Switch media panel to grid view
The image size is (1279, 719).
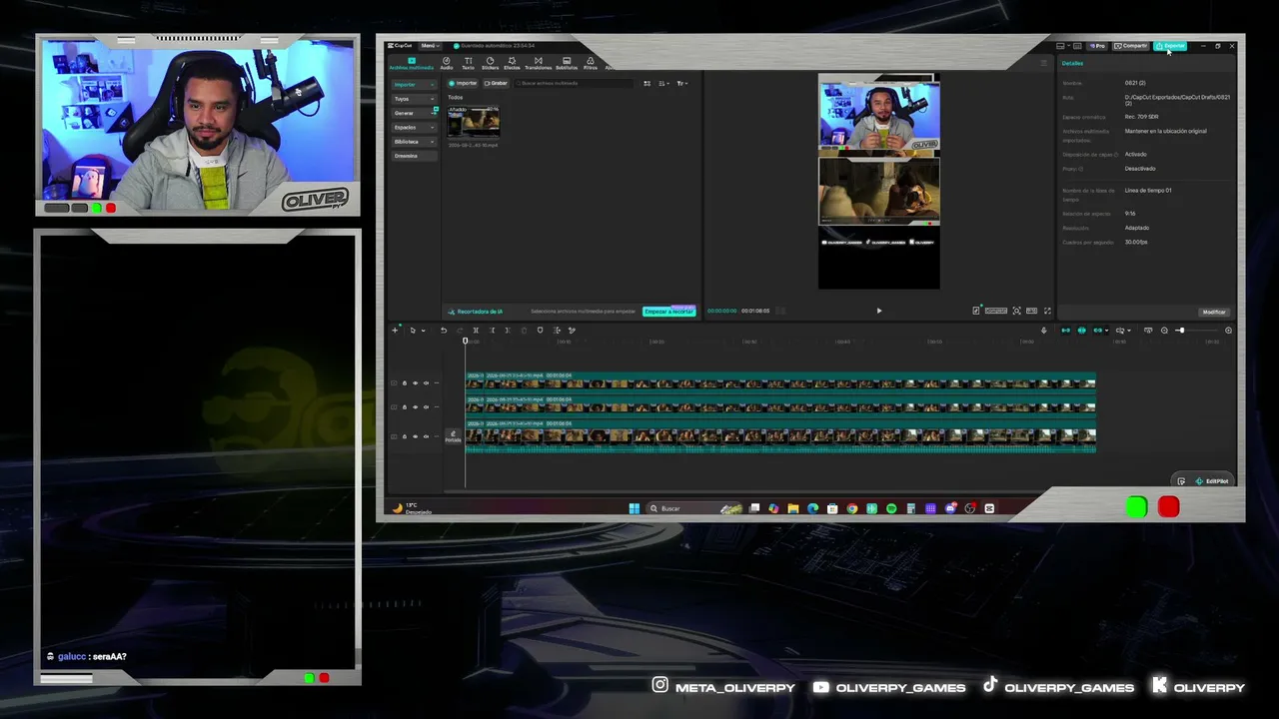pos(646,84)
